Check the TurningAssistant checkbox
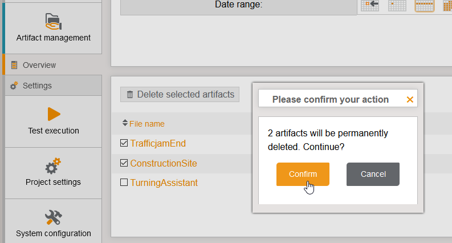Image resolution: width=452 pixels, height=243 pixels. pyautogui.click(x=124, y=183)
